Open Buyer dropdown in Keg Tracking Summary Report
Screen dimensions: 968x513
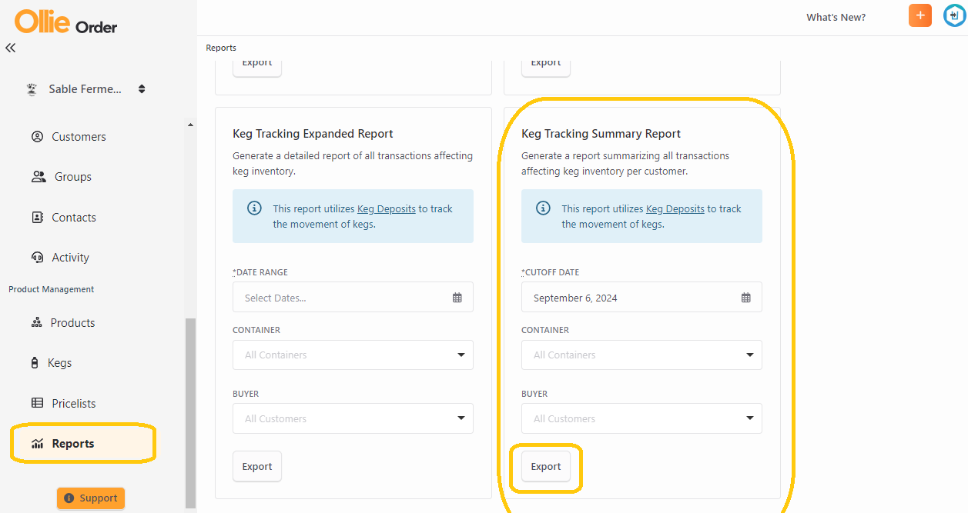641,419
